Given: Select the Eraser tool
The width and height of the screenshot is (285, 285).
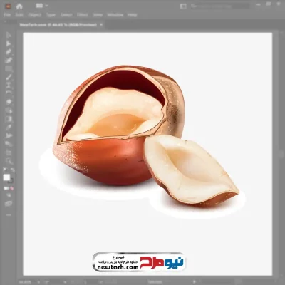Looking at the screenshot, I should pyautogui.click(x=9, y=102).
